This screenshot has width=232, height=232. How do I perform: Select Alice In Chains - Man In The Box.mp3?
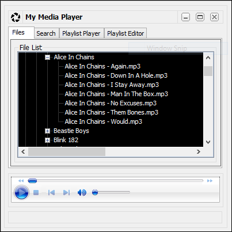116,94
